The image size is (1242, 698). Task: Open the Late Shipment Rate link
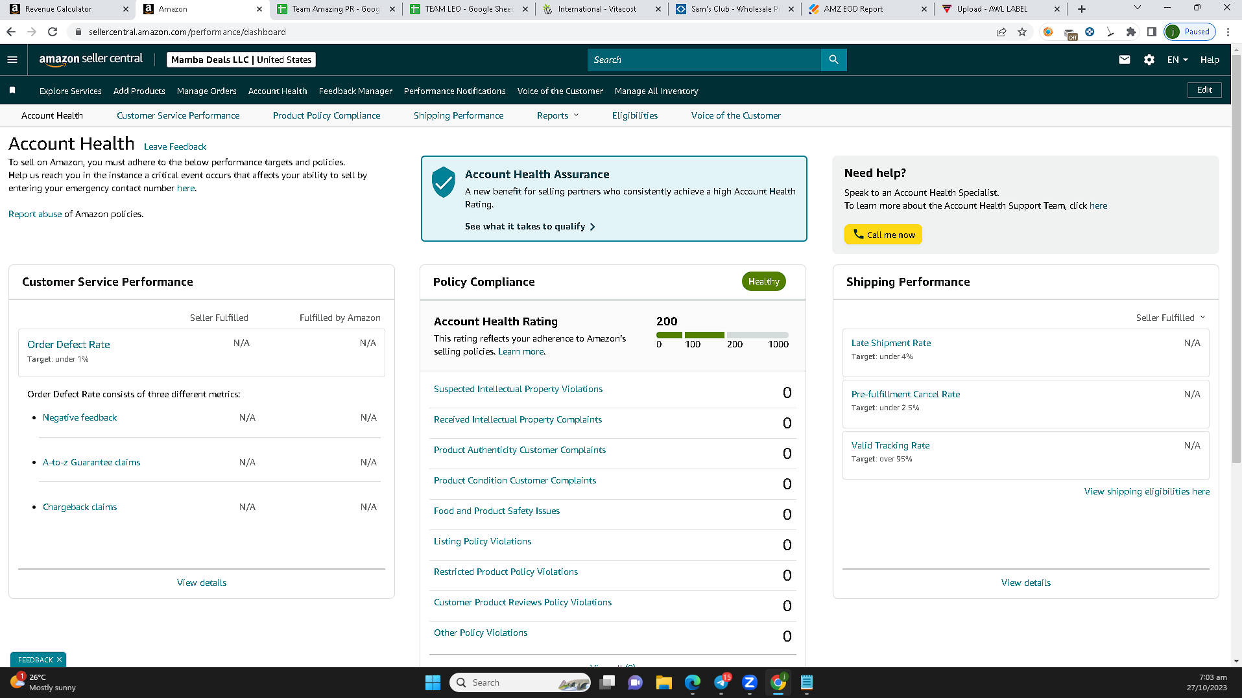(891, 343)
